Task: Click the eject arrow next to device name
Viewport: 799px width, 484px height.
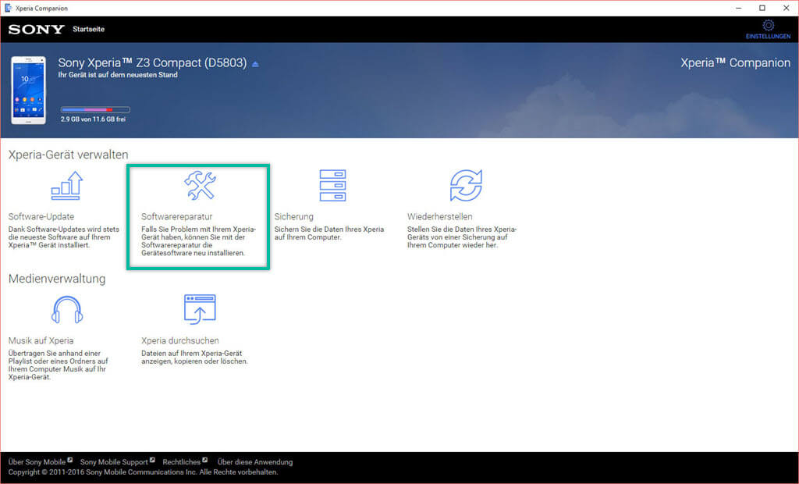Action: (255, 64)
